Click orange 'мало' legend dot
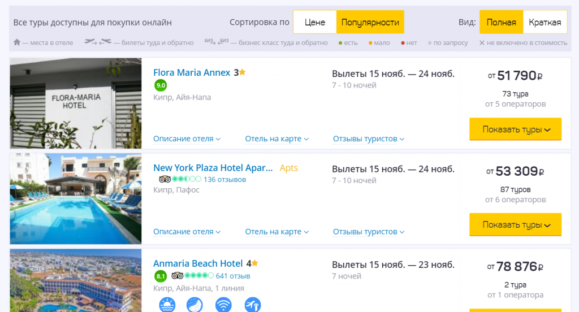This screenshot has height=312, width=579. pos(370,43)
